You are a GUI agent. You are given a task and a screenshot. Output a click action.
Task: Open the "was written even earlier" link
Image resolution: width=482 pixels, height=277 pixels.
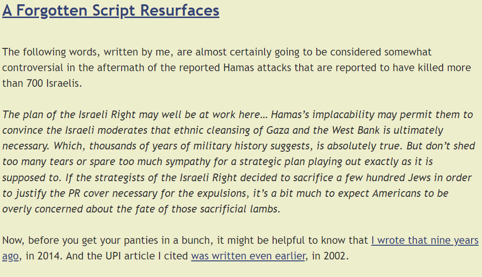pyautogui.click(x=248, y=256)
